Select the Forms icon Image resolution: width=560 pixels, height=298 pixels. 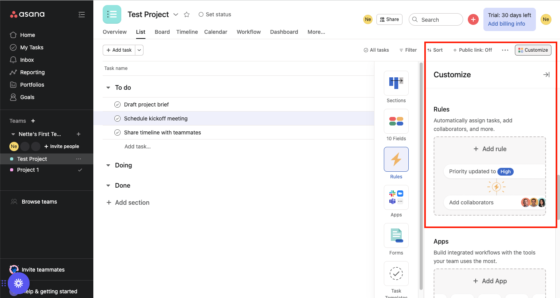(396, 235)
